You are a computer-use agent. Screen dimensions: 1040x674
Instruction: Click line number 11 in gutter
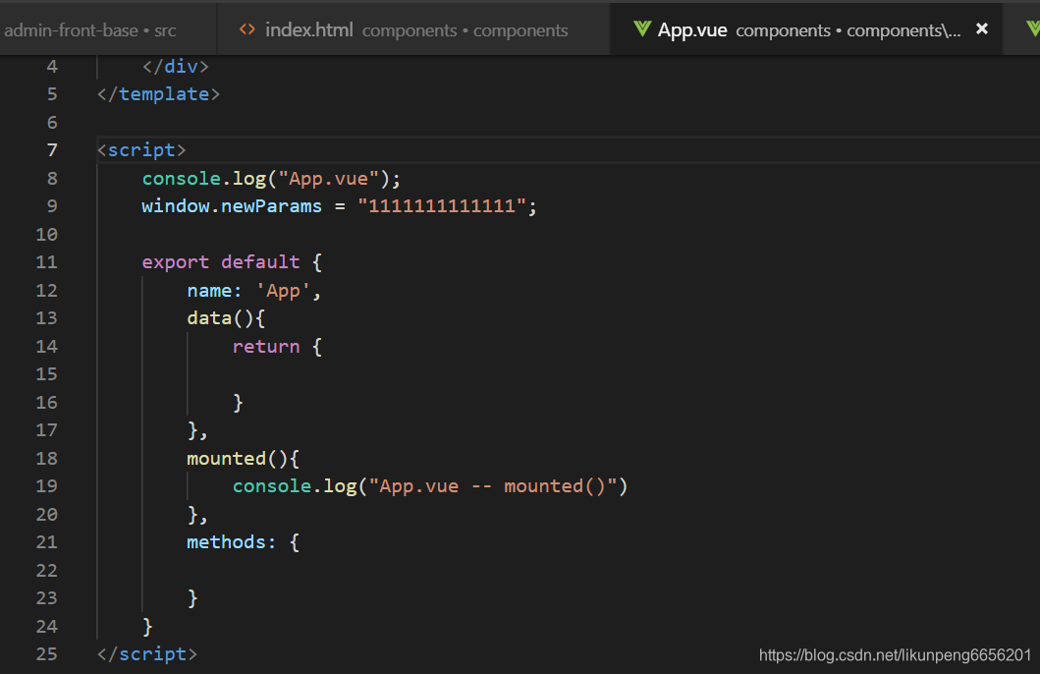coord(46,262)
